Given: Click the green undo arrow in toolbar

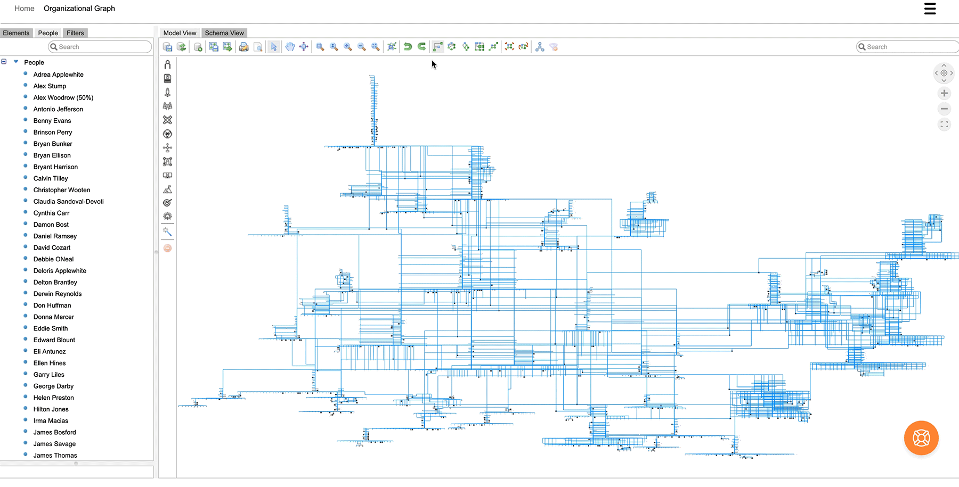Looking at the screenshot, I should [x=408, y=47].
